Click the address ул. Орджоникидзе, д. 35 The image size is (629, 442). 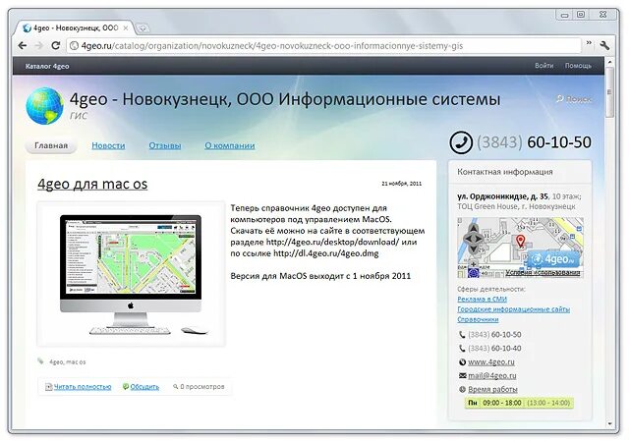pyautogui.click(x=502, y=196)
